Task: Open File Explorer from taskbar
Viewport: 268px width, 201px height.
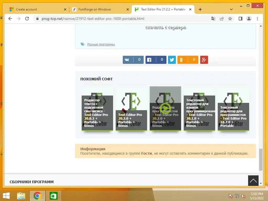Action: pos(21,196)
